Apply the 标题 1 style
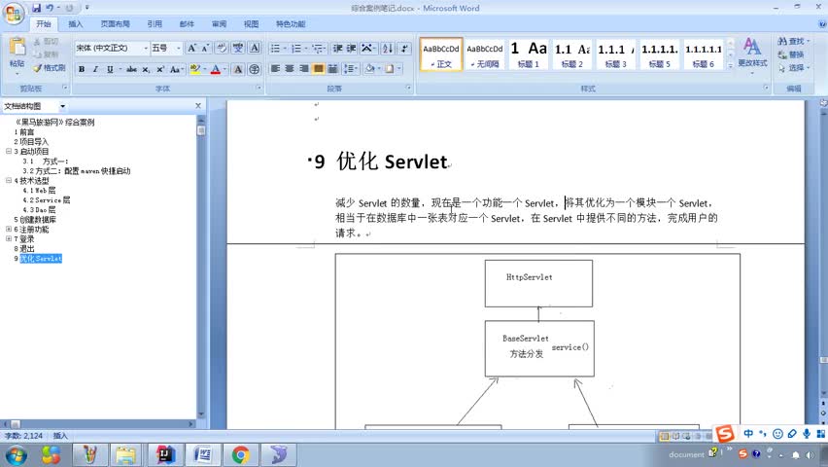The image size is (828, 467). pyautogui.click(x=529, y=54)
